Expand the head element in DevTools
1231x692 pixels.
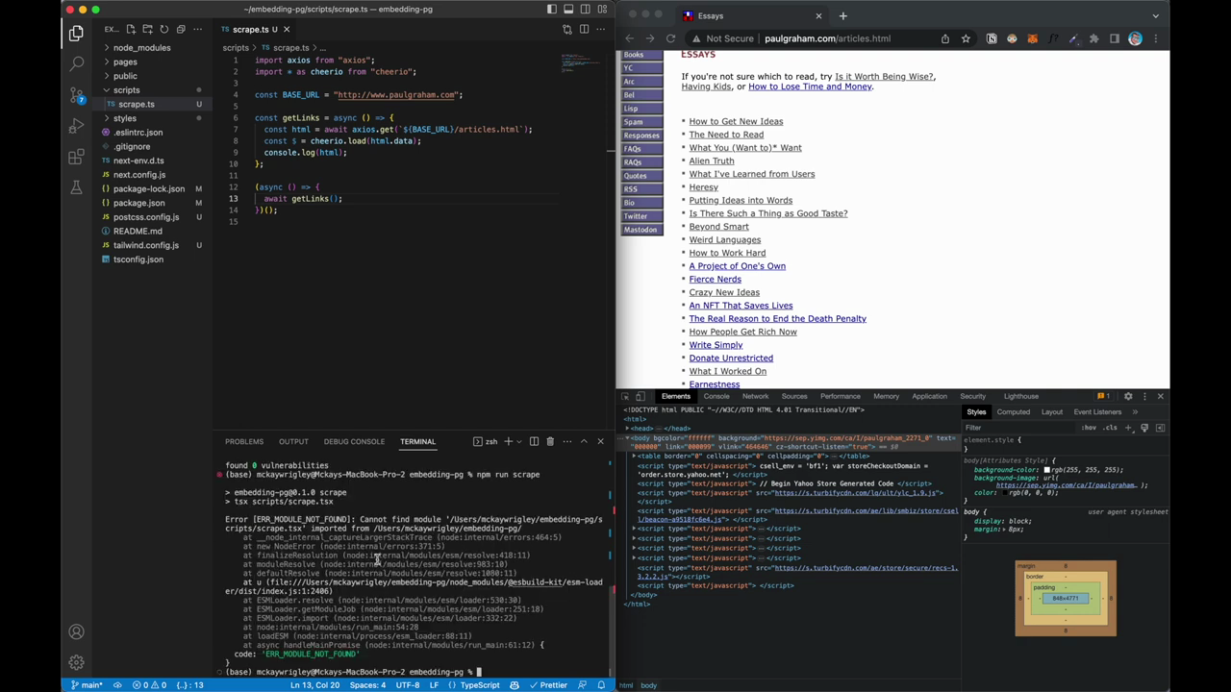(629, 429)
